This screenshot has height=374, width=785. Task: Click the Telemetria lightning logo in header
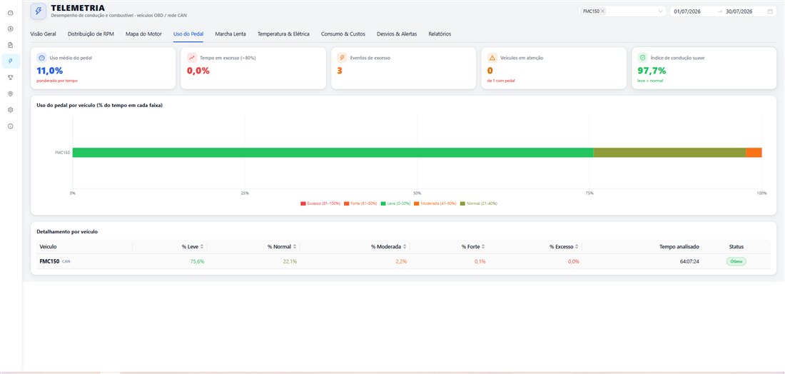pos(39,11)
